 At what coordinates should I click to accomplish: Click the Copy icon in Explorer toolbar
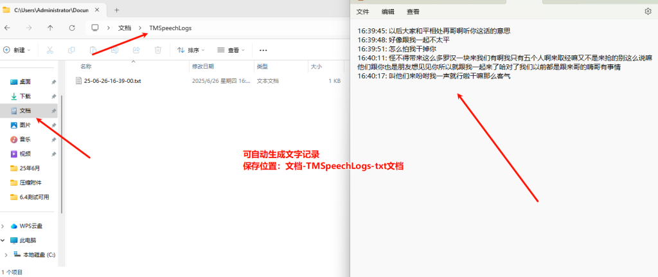(71, 50)
